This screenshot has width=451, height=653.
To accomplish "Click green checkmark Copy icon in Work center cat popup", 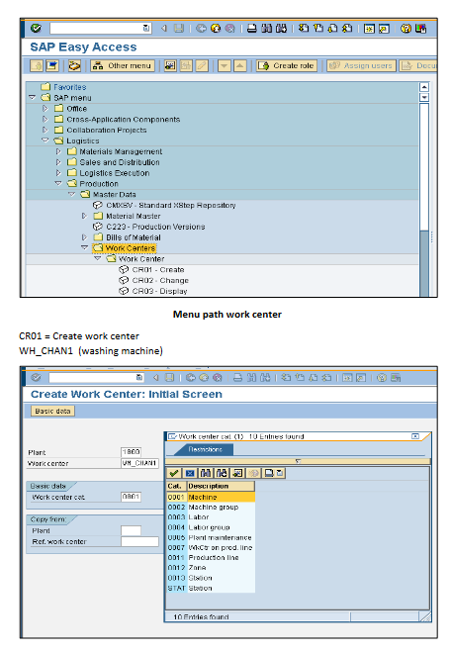I will tap(174, 473).
